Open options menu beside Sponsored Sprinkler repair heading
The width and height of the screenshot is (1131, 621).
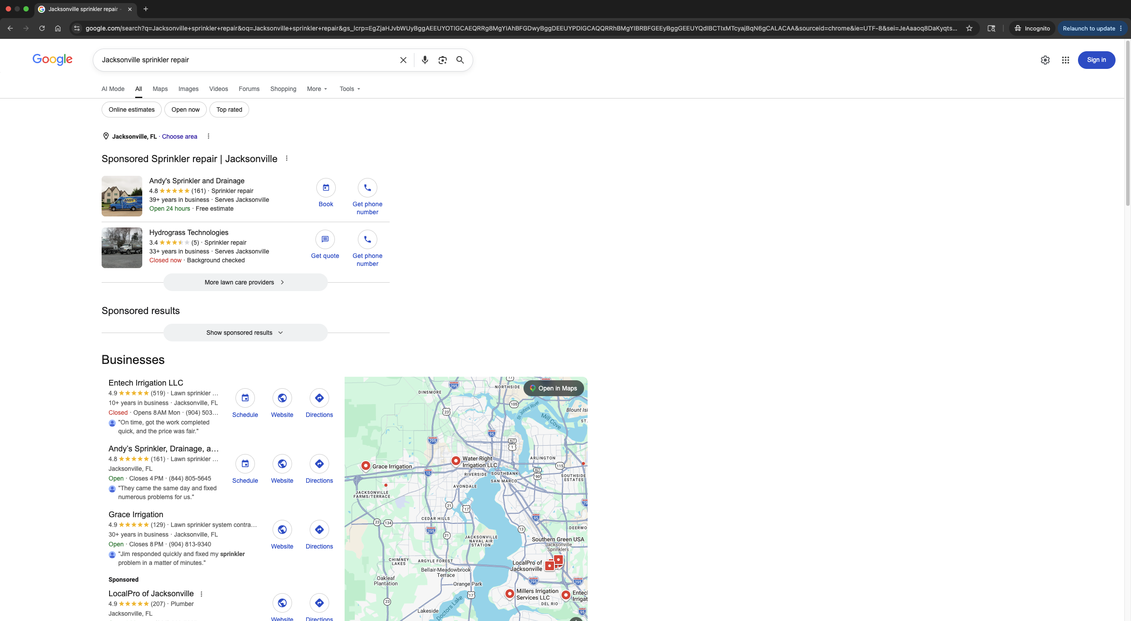coord(287,158)
